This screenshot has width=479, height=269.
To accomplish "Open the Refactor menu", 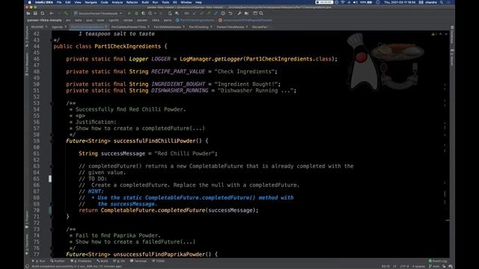I will [132, 2].
